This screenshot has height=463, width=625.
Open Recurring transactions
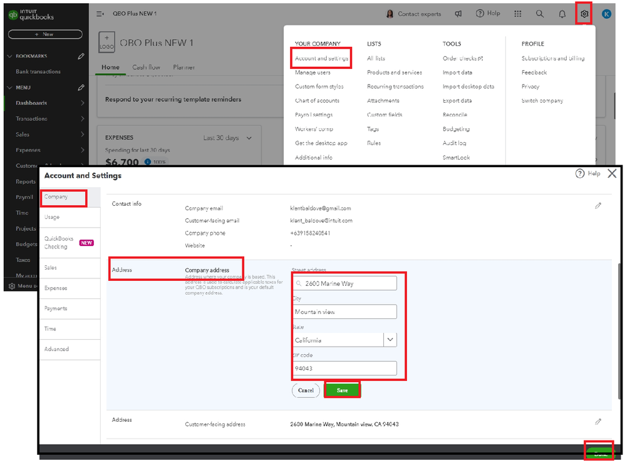coord(395,86)
